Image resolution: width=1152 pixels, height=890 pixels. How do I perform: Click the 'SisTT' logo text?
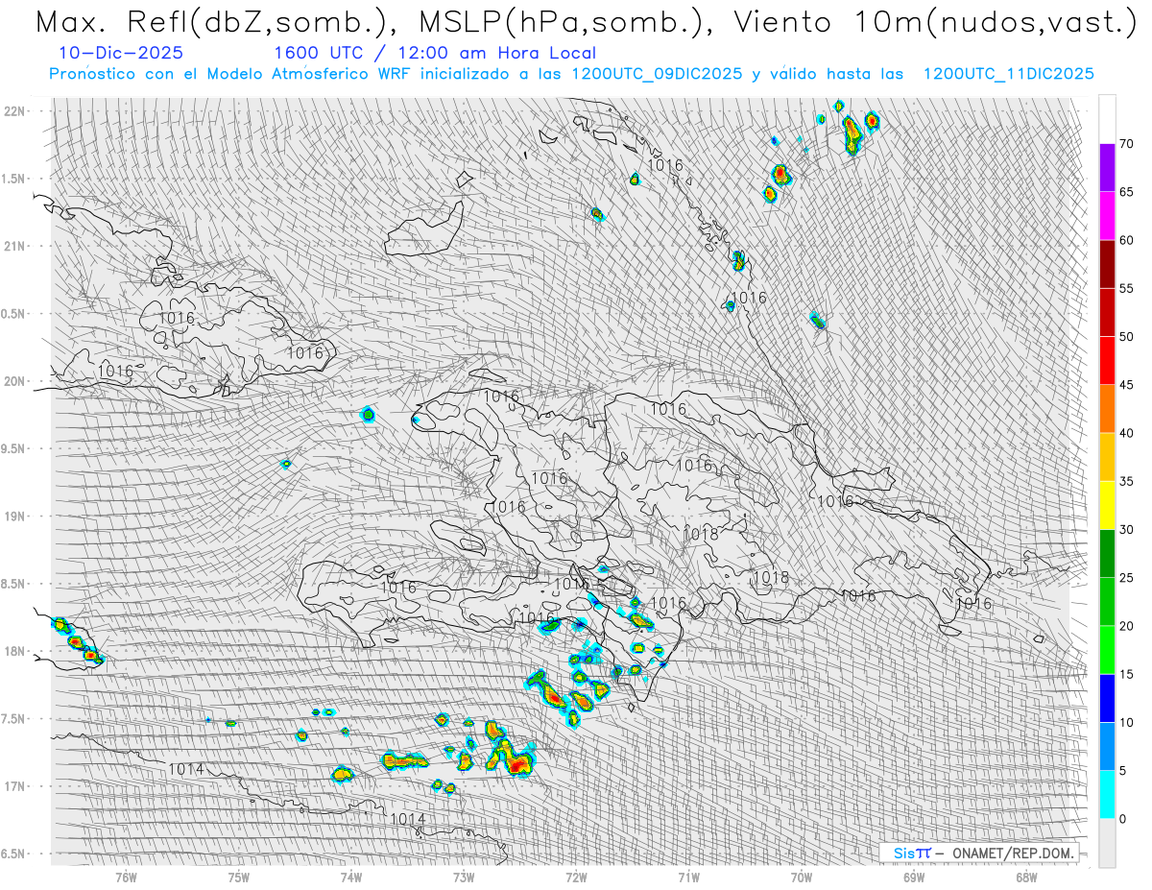click(x=912, y=853)
